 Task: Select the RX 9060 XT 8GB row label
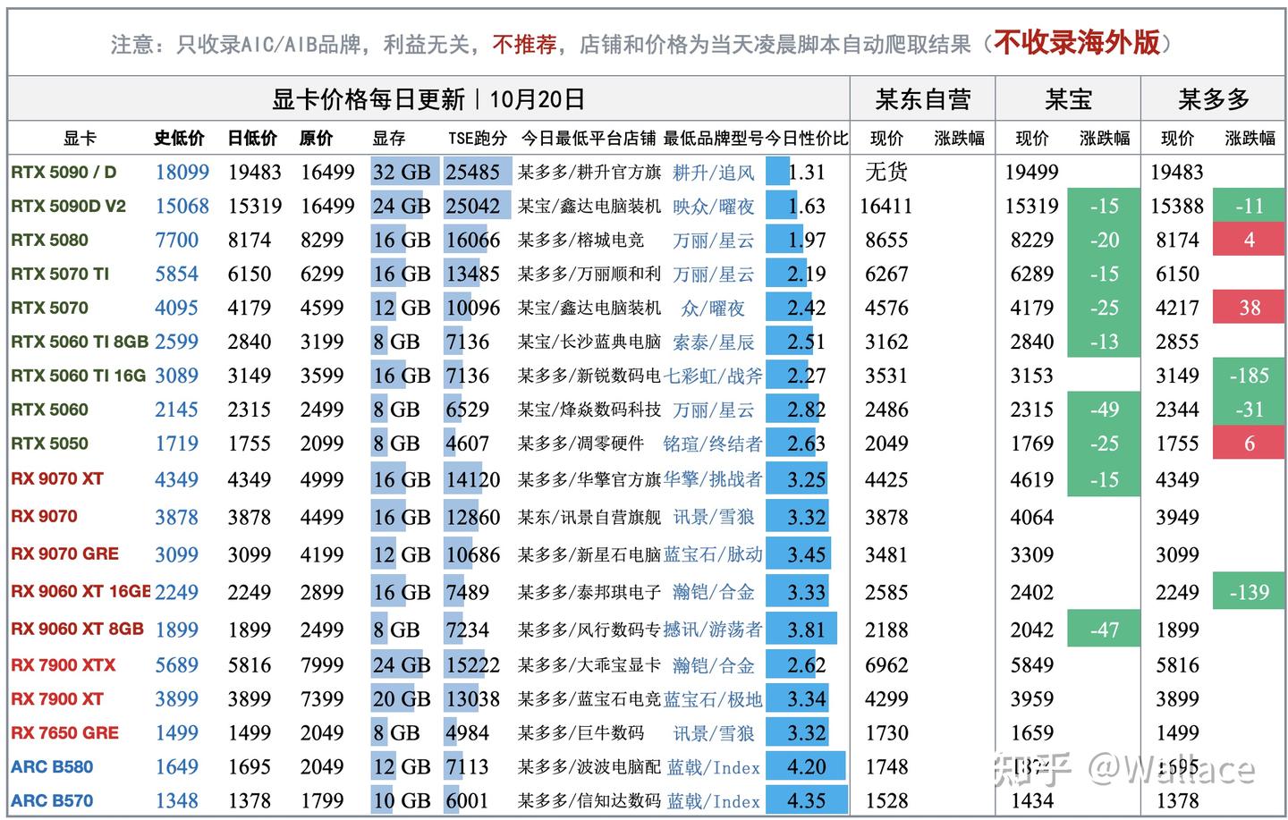coord(77,629)
